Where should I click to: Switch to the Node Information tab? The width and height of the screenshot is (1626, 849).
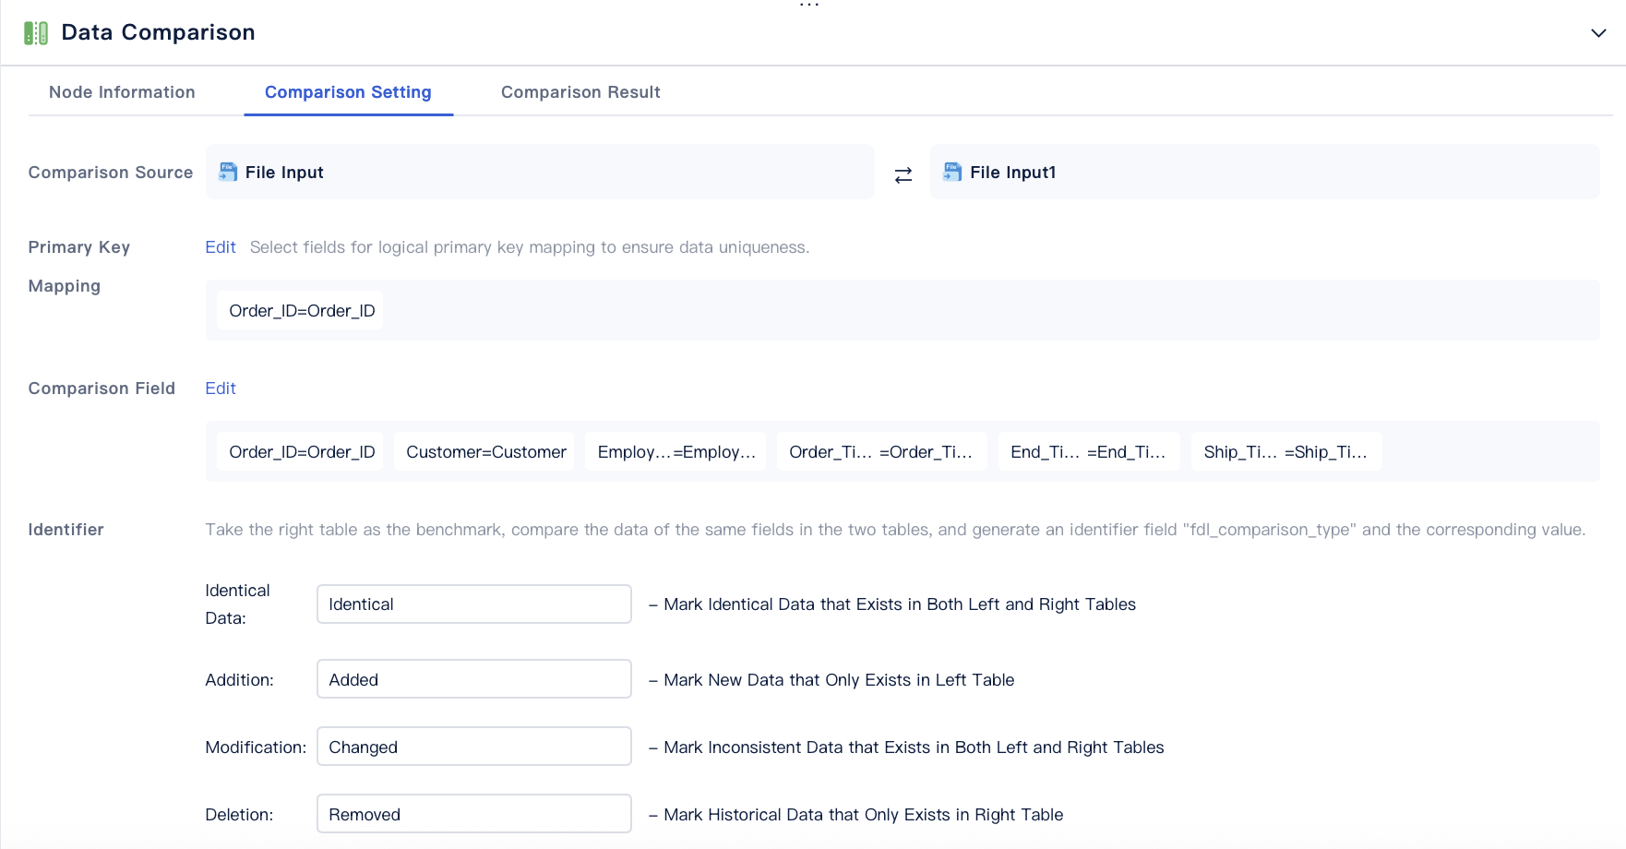click(x=122, y=92)
